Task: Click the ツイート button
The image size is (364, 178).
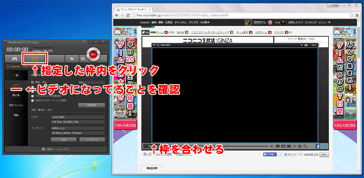Action: click(290, 154)
